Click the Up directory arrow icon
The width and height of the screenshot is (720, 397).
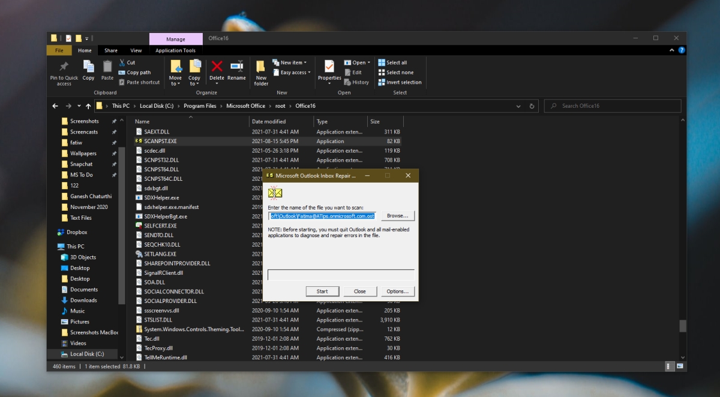pyautogui.click(x=88, y=106)
